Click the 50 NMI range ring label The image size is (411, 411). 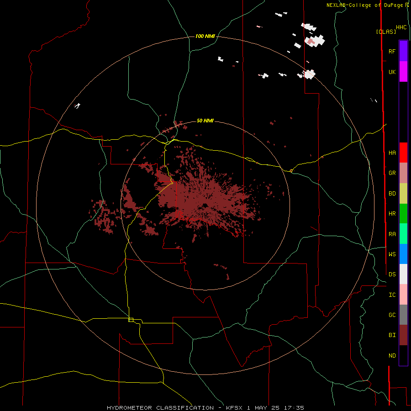click(205, 121)
